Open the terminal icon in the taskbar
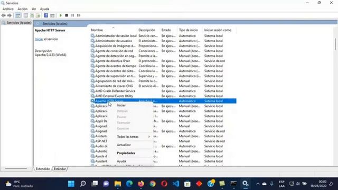Image resolution: width=338 pixels, height=190 pixels. coord(233,184)
